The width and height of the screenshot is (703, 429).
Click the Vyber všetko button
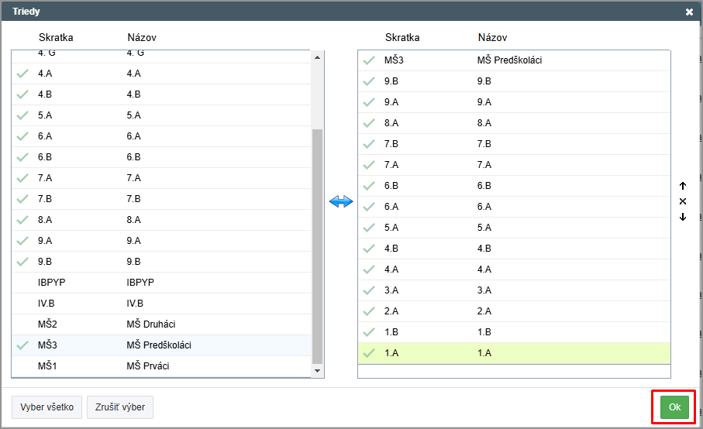47,407
